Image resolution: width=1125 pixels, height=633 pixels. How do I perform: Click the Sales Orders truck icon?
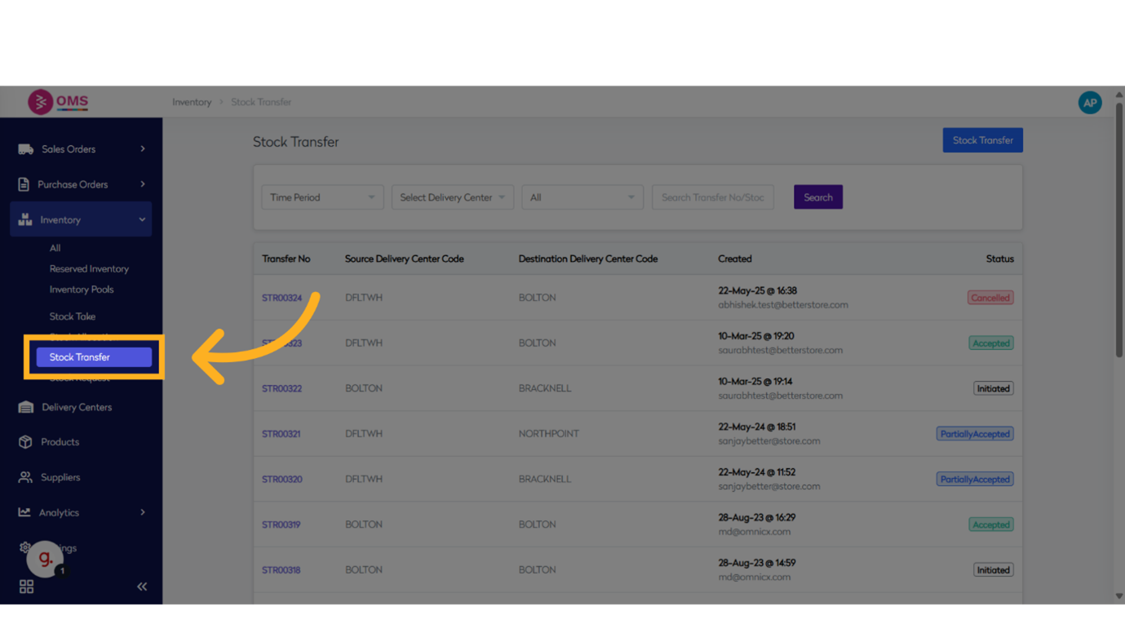[25, 149]
